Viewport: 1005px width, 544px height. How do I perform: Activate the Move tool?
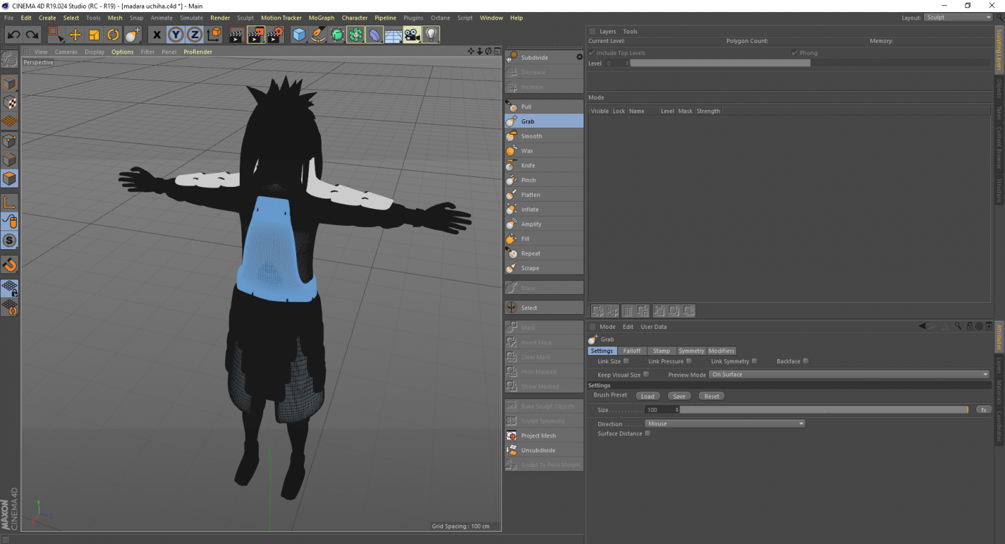[x=75, y=35]
